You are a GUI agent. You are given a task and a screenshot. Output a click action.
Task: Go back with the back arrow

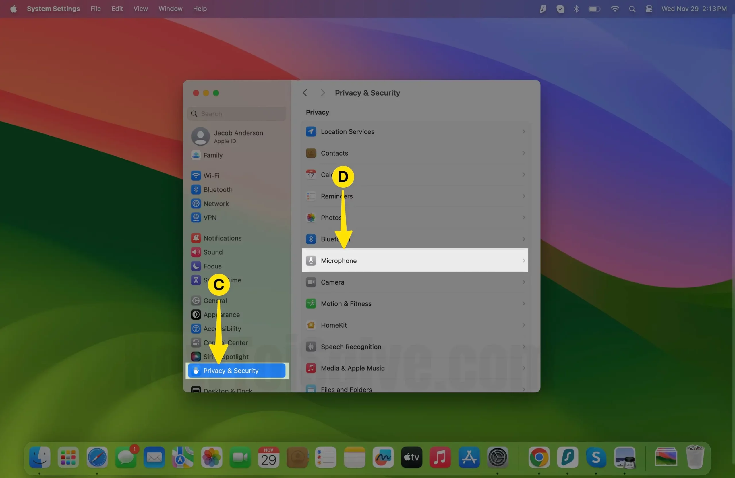(x=305, y=93)
